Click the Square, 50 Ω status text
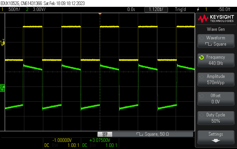The height and width of the screenshot is (149, 237). coord(157,134)
